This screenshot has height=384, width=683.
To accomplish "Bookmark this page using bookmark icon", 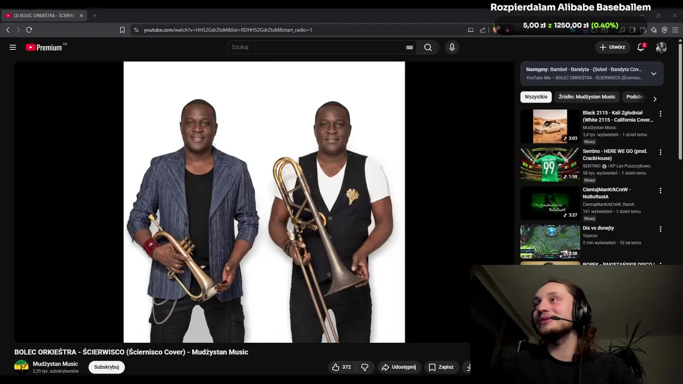I will pyautogui.click(x=122, y=30).
